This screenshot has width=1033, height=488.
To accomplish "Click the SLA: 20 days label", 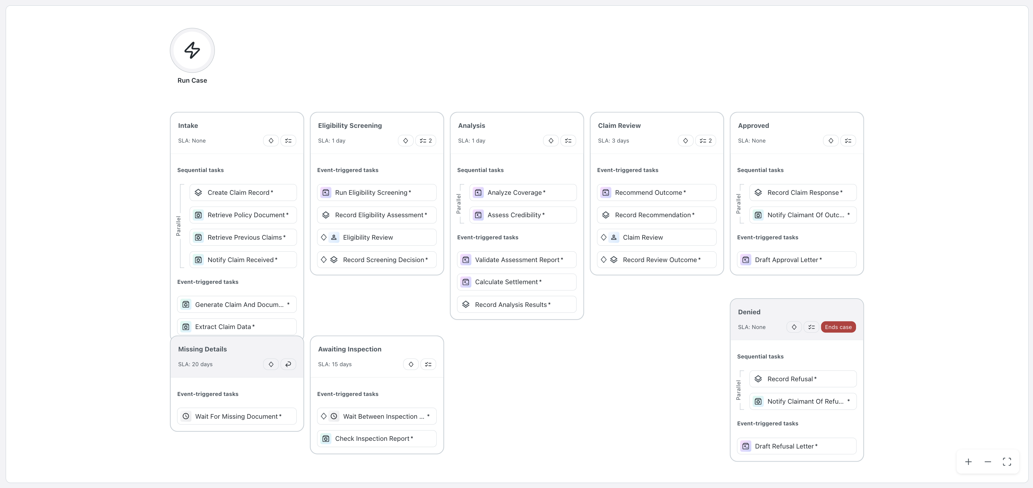I will 195,364.
